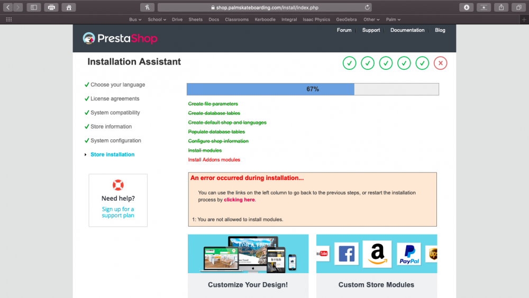Screen dimensions: 529x298
Task: Open the home page icon
Action: pyautogui.click(x=69, y=7)
